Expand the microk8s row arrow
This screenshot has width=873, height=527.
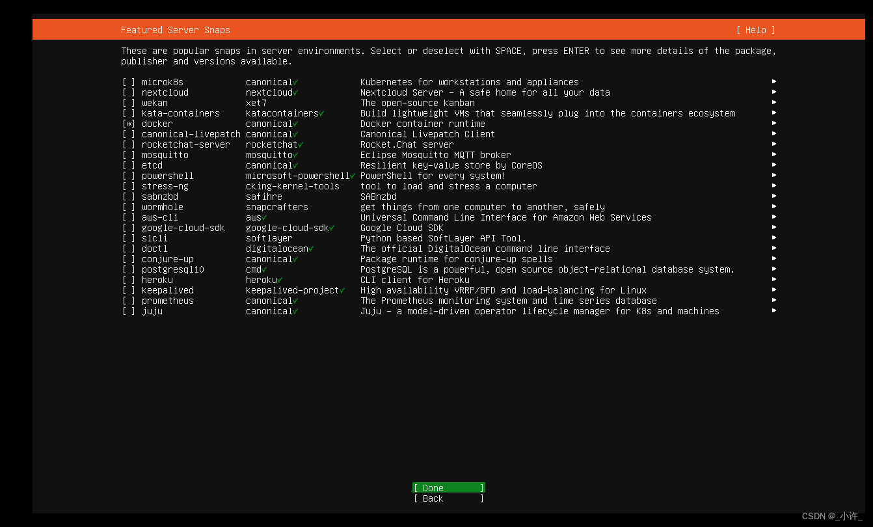pyautogui.click(x=774, y=82)
